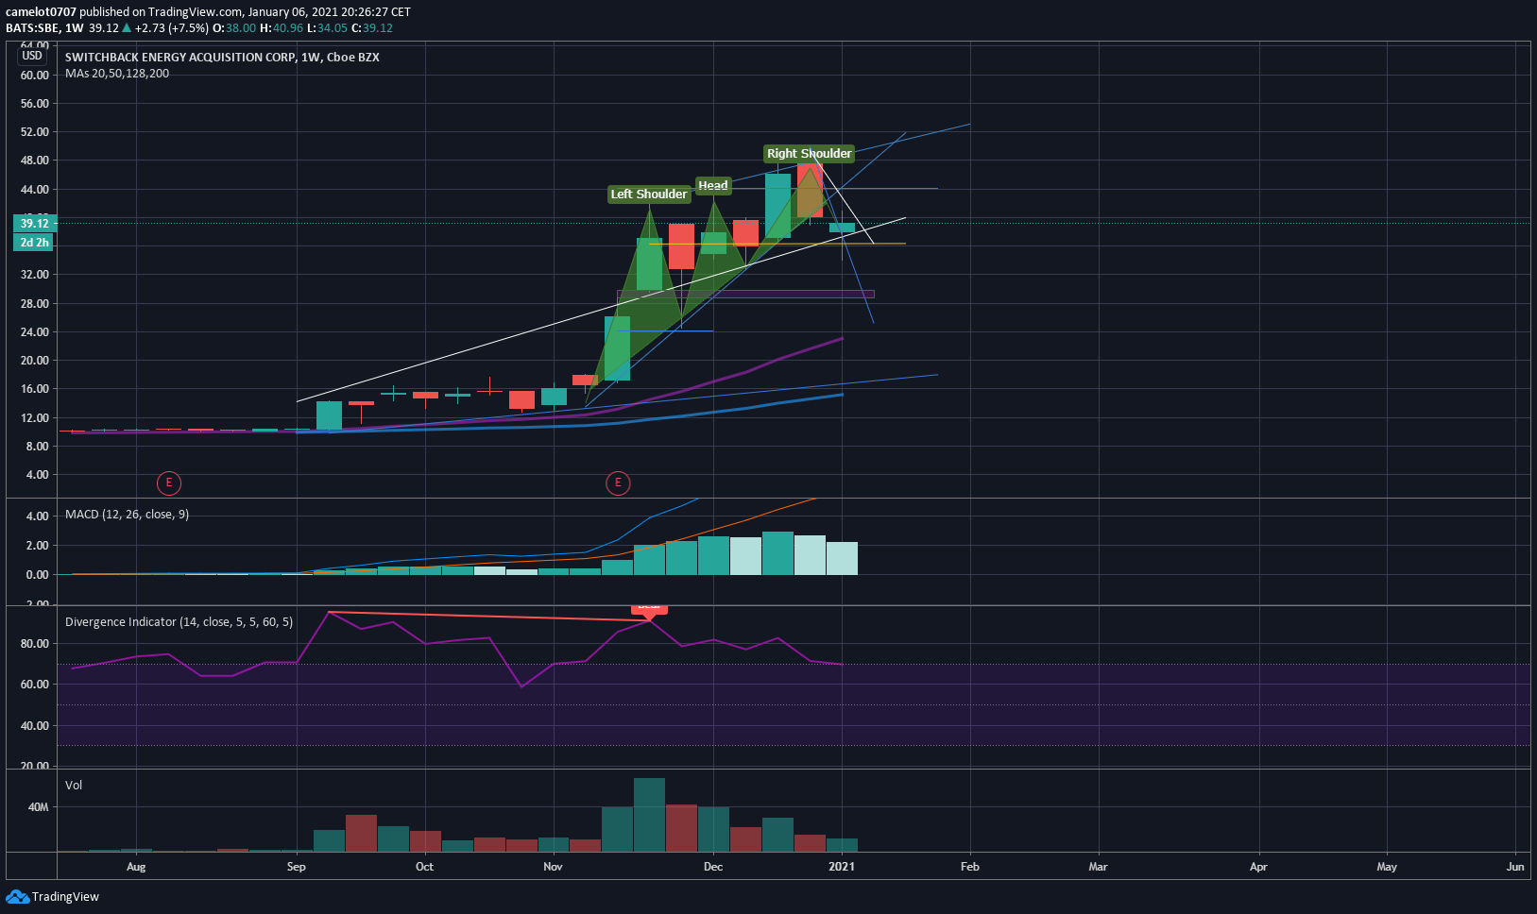Image resolution: width=1537 pixels, height=914 pixels.
Task: Click the latest MACD histogram bar
Action: [842, 558]
